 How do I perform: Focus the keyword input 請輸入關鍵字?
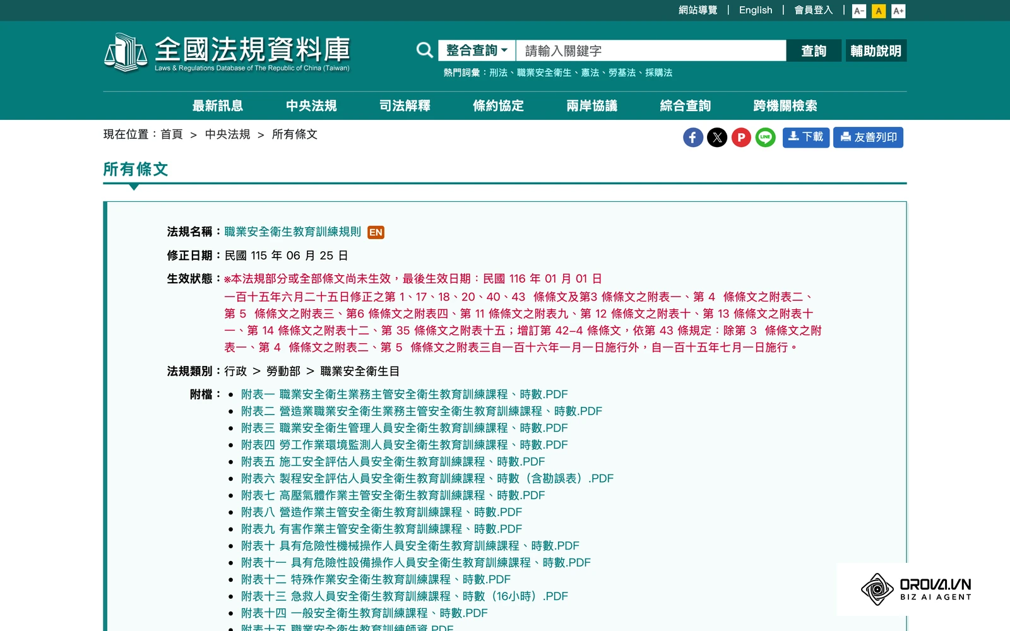click(x=651, y=50)
